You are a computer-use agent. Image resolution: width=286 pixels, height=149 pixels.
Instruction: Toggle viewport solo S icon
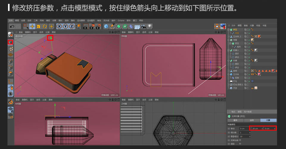point(11,94)
